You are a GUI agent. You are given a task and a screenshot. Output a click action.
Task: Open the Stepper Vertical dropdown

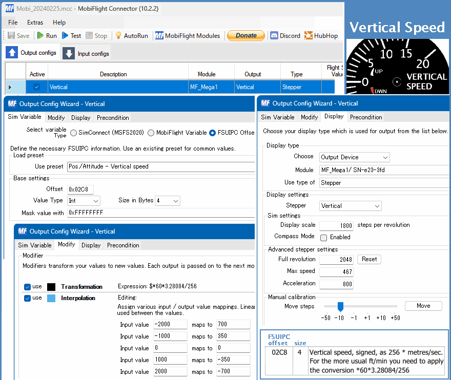pos(351,206)
